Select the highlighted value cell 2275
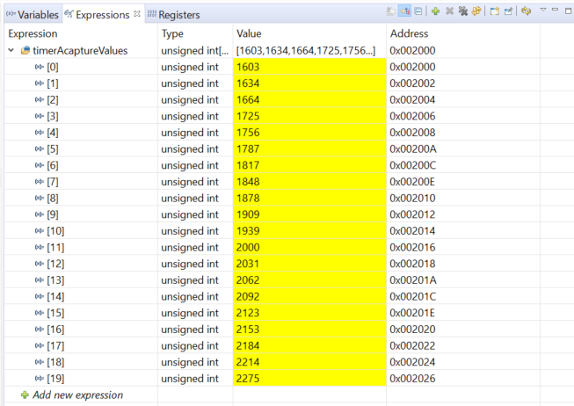The image size is (574, 406). point(309,379)
